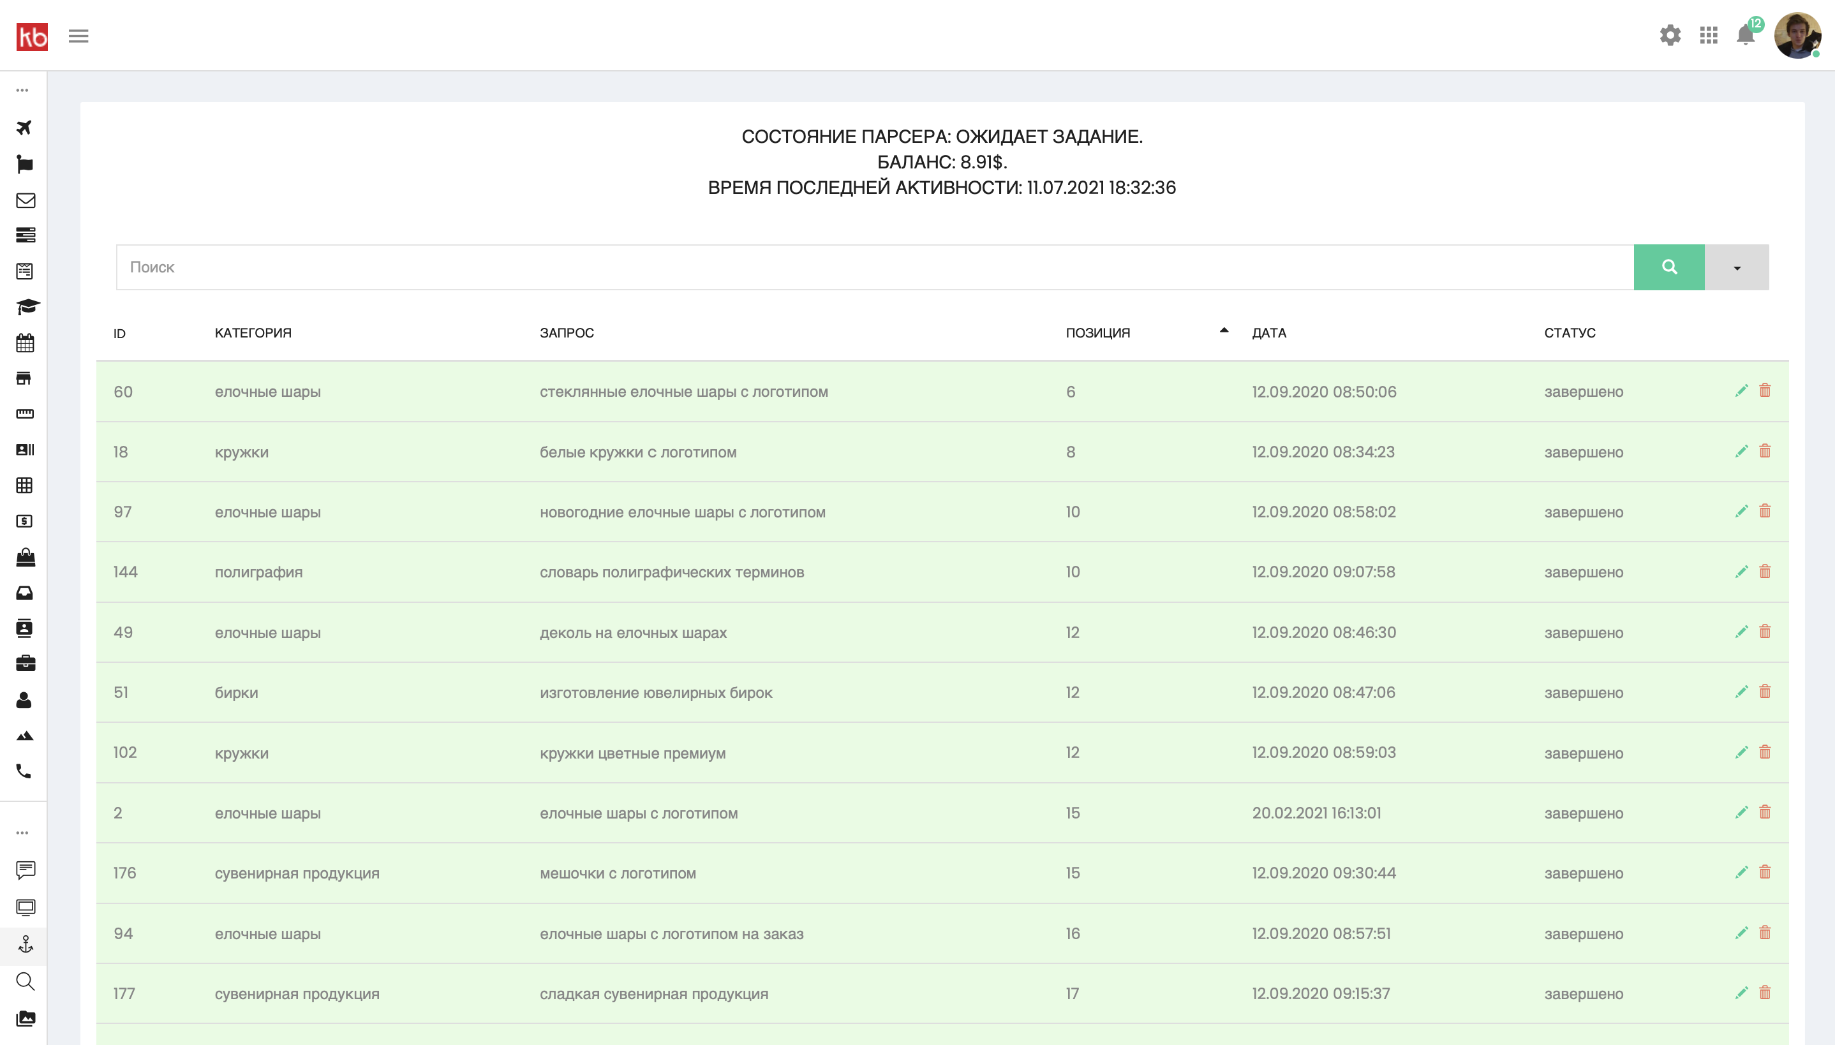Viewport: 1835px width, 1045px height.
Task: Select the anchor icon in sidebar
Action: 25,944
